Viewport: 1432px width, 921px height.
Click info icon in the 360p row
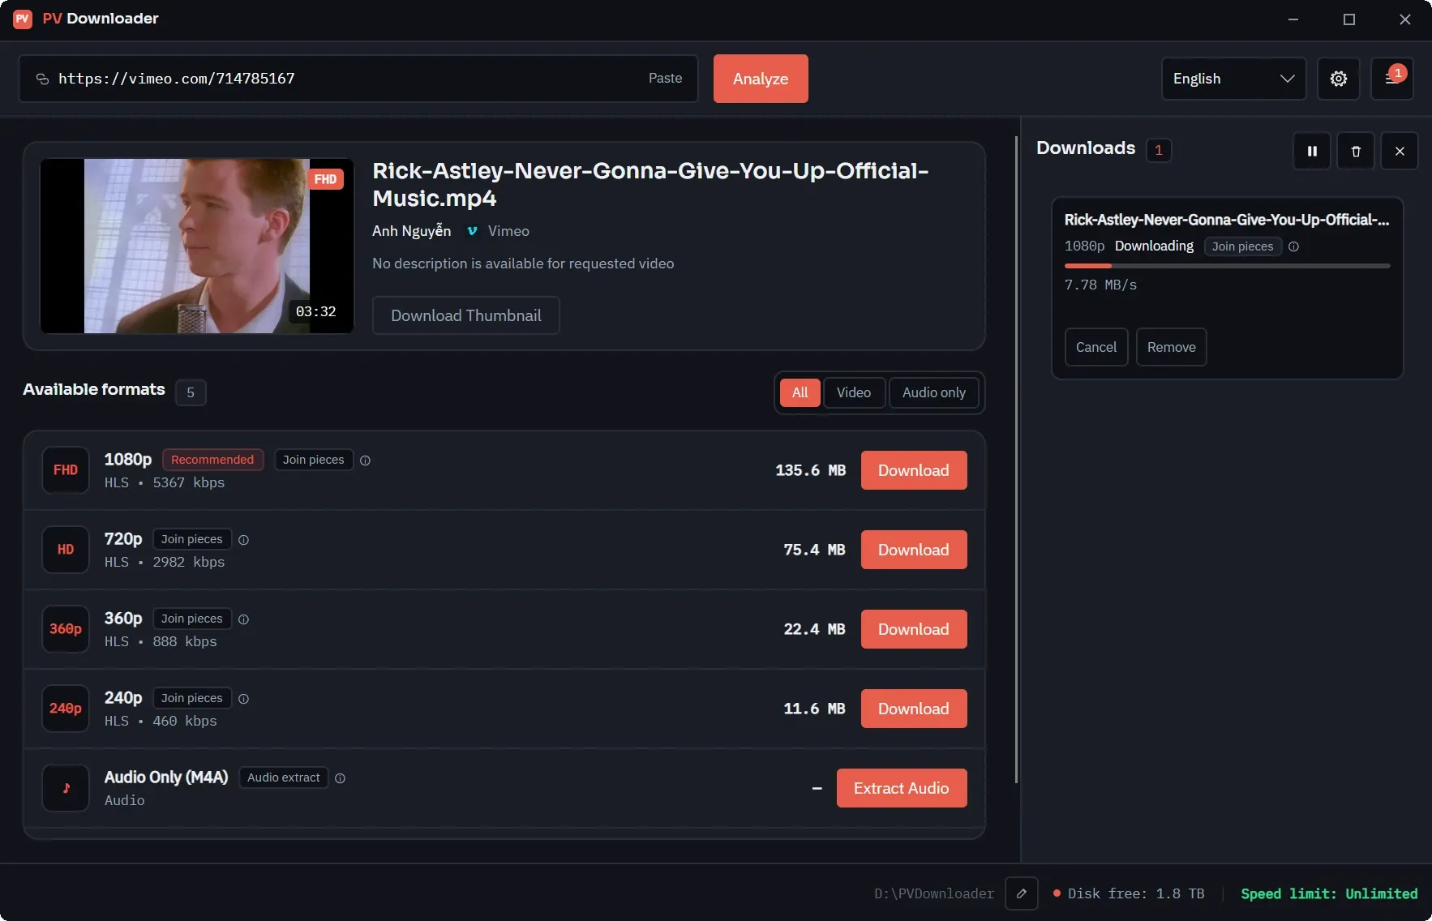243,619
